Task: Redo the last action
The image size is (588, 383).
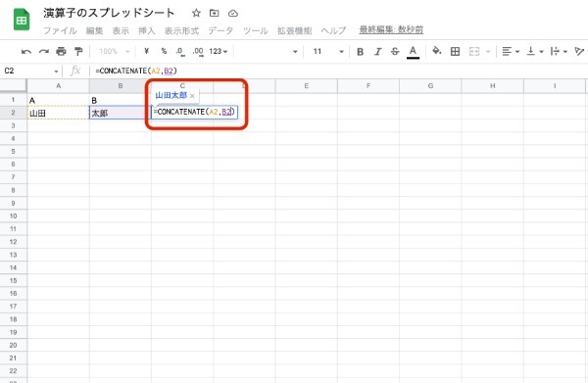Action: tap(44, 51)
